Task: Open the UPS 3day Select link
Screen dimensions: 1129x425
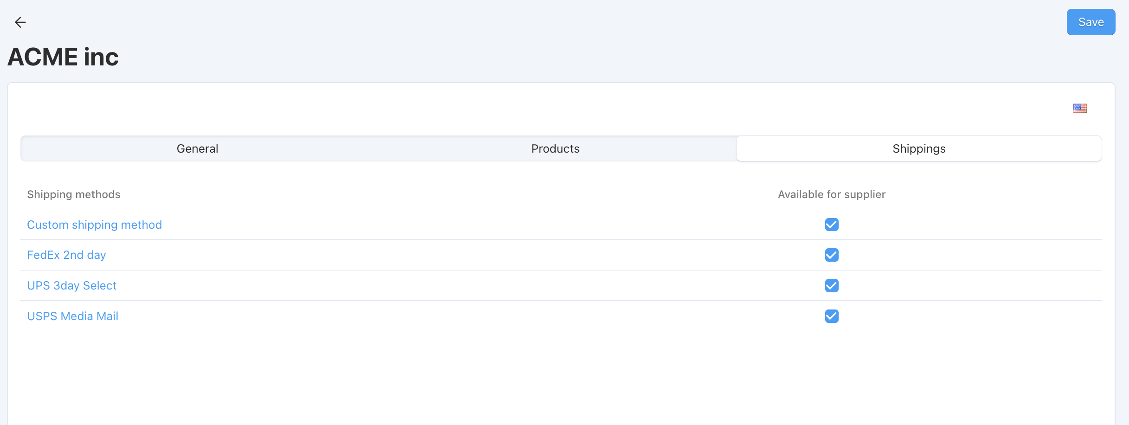Action: [72, 286]
